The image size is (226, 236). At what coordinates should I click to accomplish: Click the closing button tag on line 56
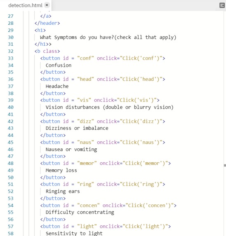pyautogui.click(x=53, y=220)
